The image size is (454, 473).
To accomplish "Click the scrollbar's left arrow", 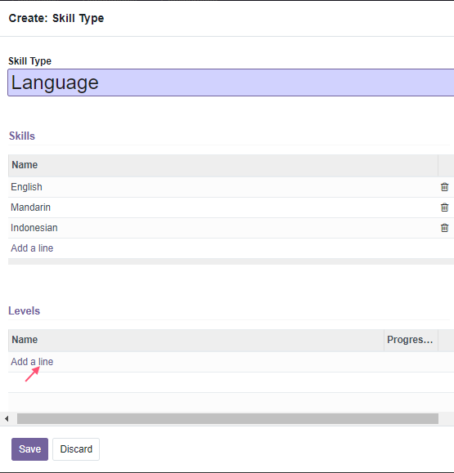I will click(x=7, y=419).
